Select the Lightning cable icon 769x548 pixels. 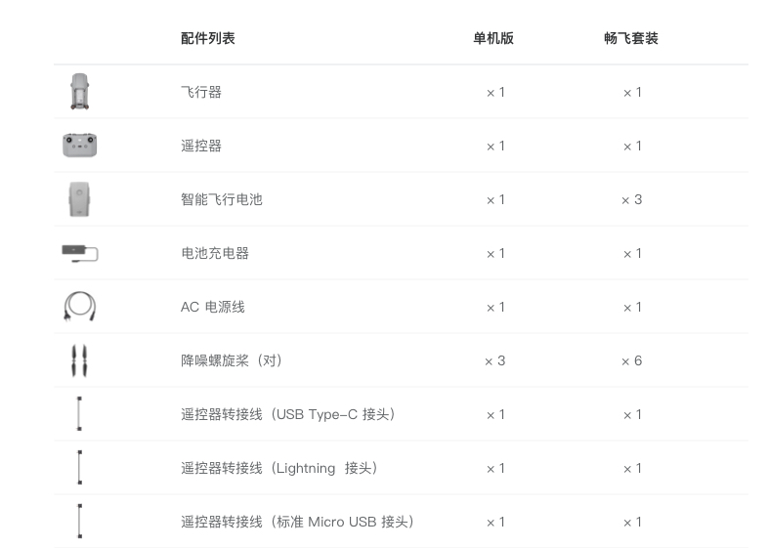79,468
